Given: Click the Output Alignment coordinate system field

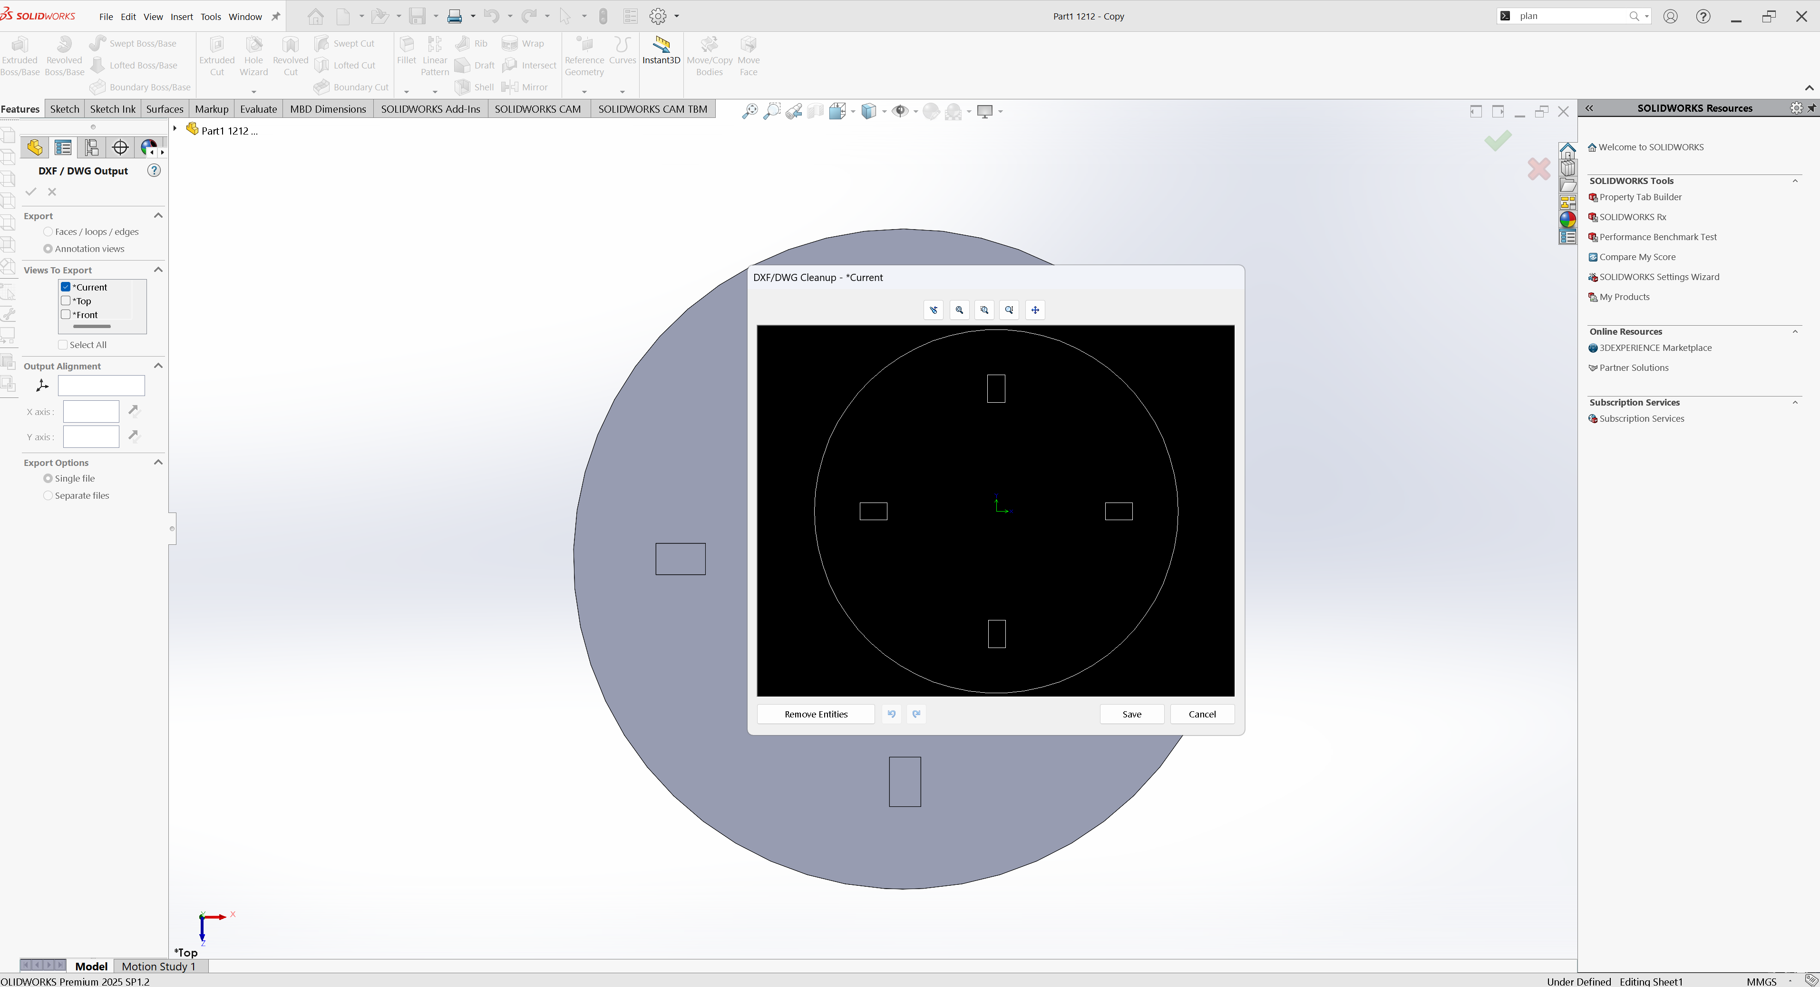Looking at the screenshot, I should point(101,386).
